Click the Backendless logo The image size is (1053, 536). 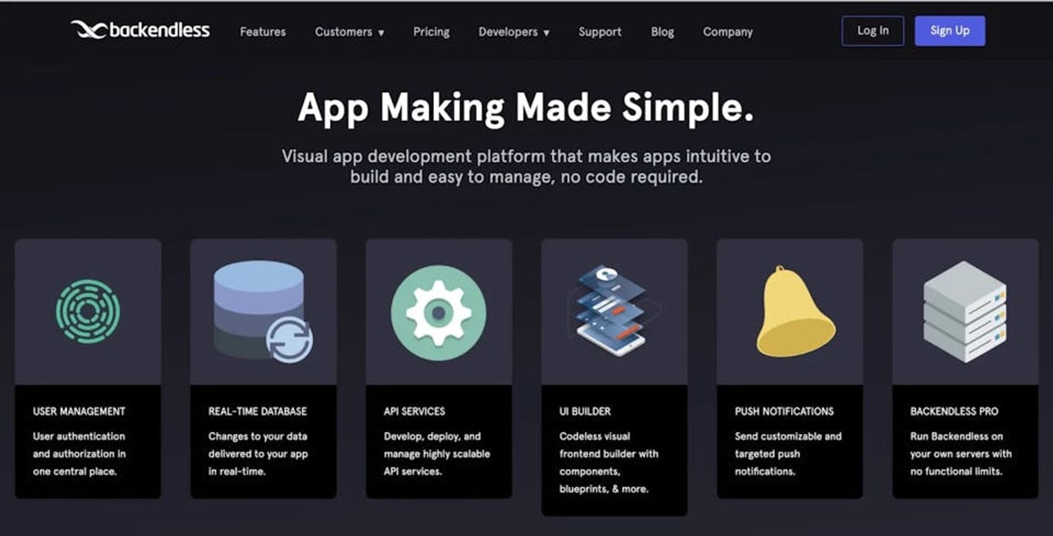(140, 30)
